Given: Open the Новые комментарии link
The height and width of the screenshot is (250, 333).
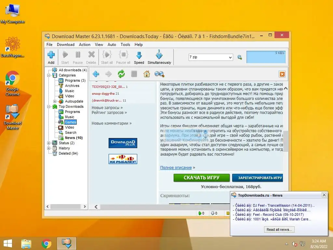Looking at the screenshot, I should [112, 123].
